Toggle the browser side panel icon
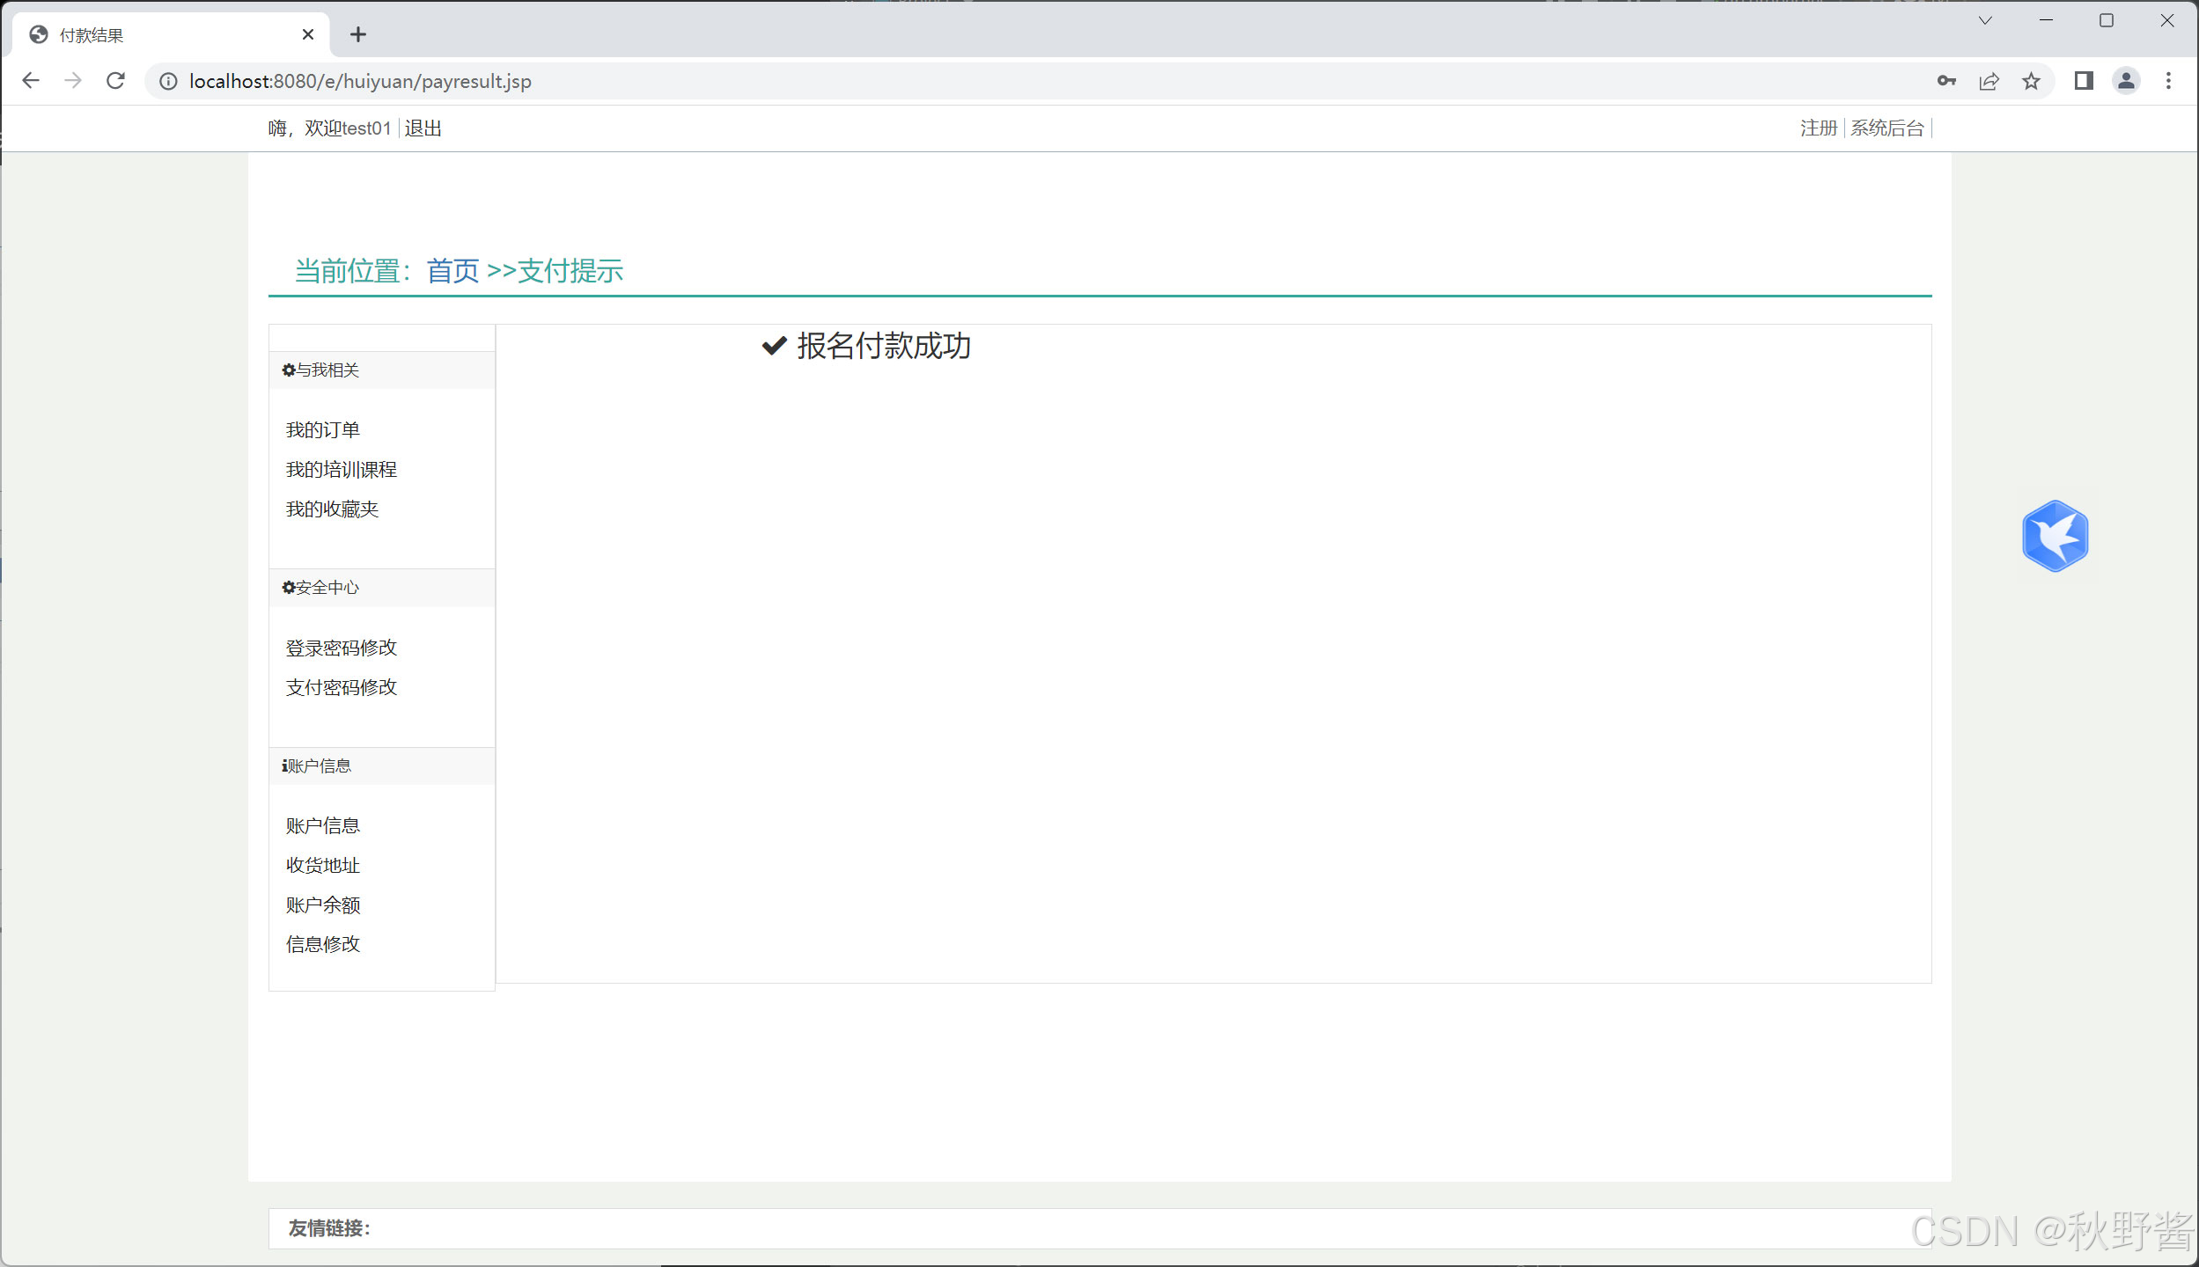The width and height of the screenshot is (2199, 1267). [x=2083, y=81]
